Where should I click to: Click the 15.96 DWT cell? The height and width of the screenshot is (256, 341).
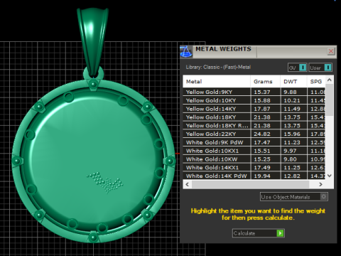tap(294, 134)
